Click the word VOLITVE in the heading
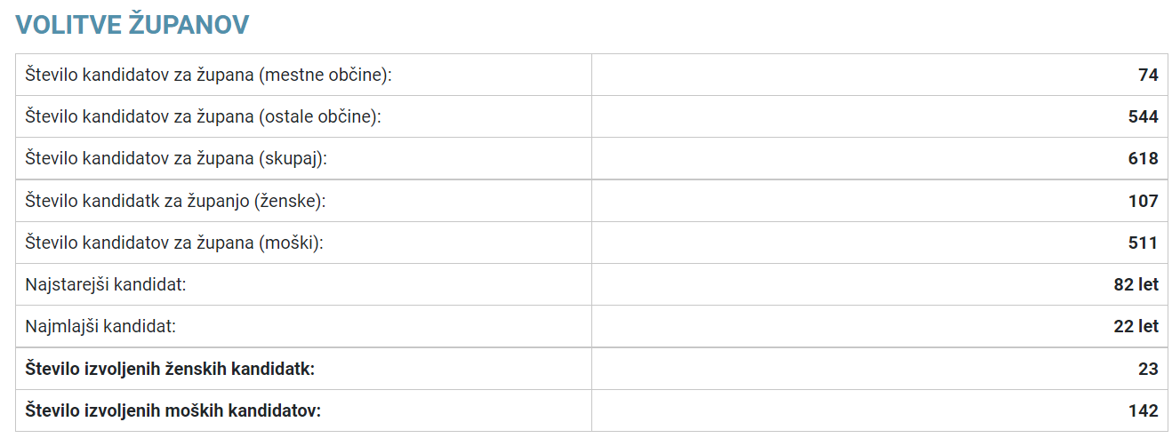Screen dimensions: 1172x446 tap(68, 25)
